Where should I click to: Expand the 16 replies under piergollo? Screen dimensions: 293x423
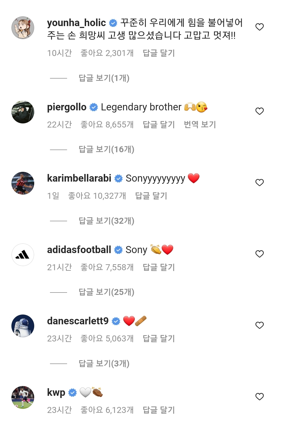106,150
